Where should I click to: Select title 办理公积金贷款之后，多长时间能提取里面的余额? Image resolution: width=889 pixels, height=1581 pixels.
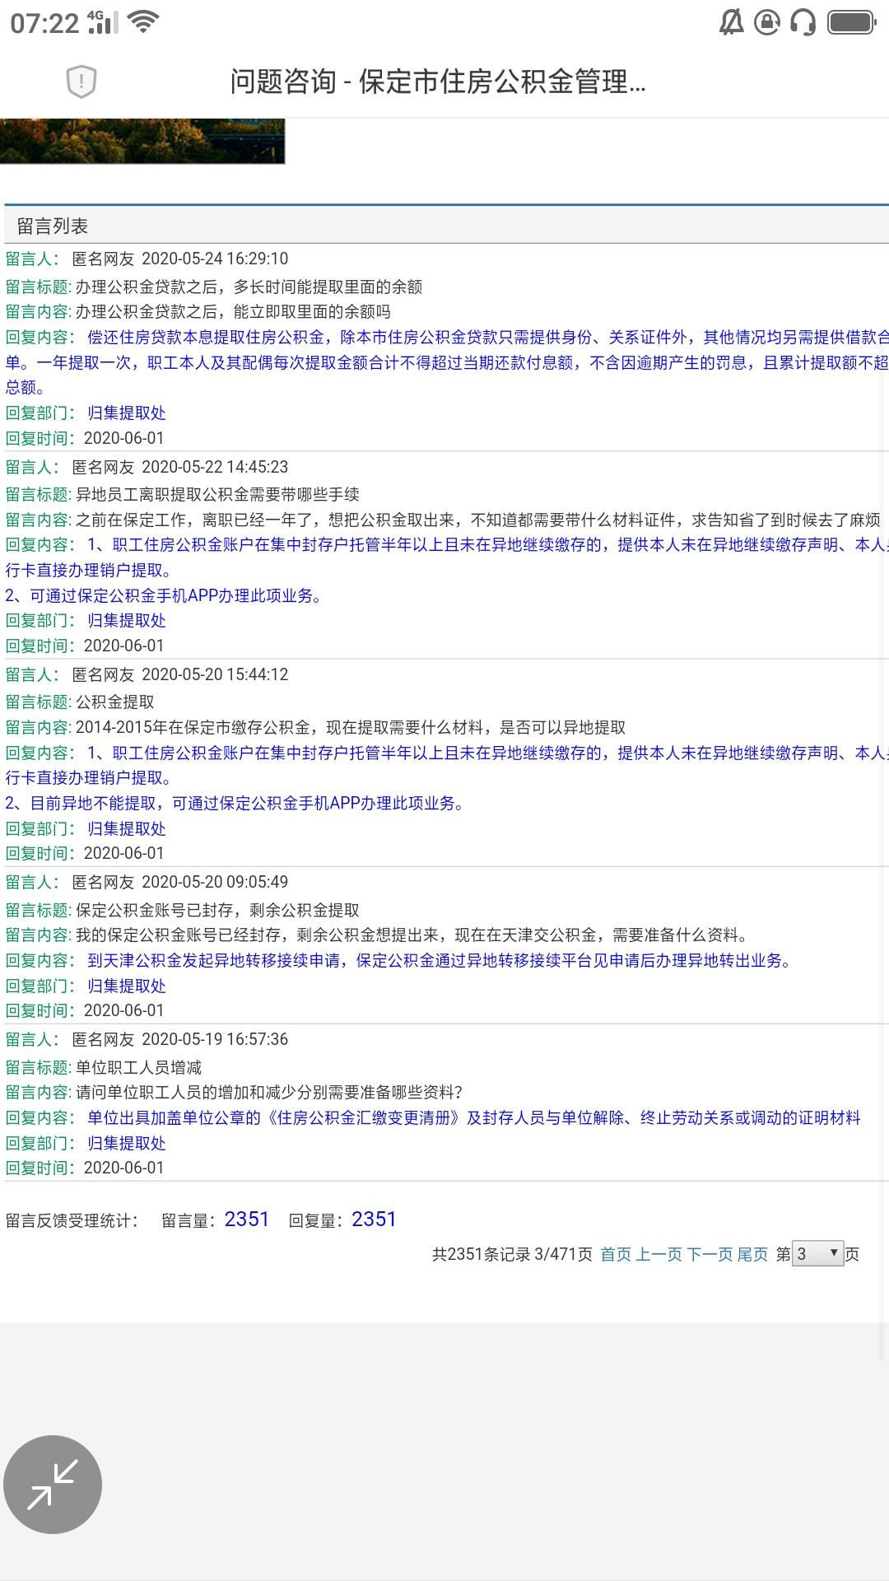(x=249, y=287)
